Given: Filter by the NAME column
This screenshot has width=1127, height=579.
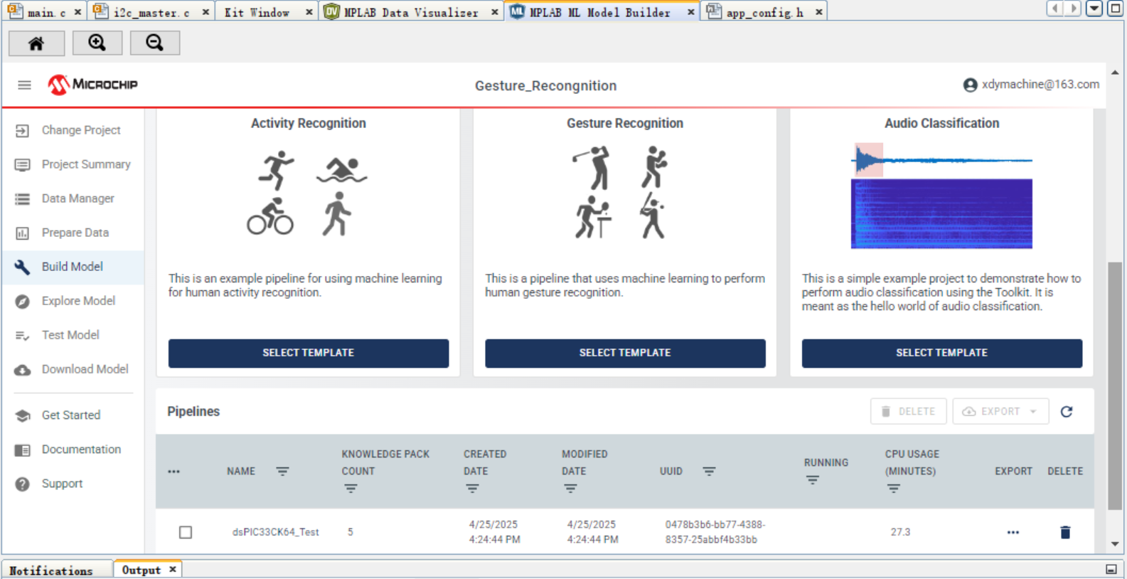Looking at the screenshot, I should pos(282,472).
